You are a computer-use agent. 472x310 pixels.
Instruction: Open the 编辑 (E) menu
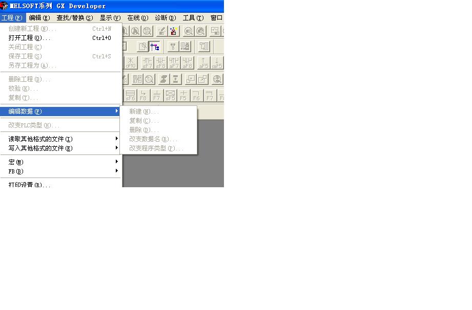39,18
